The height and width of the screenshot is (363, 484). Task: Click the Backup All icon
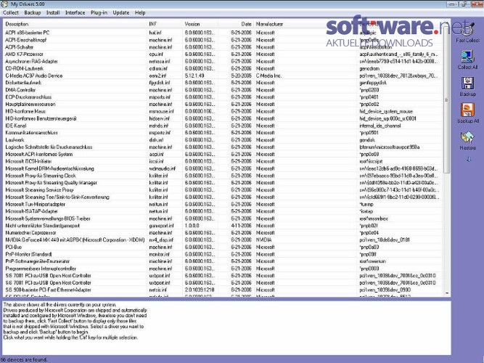(x=467, y=110)
